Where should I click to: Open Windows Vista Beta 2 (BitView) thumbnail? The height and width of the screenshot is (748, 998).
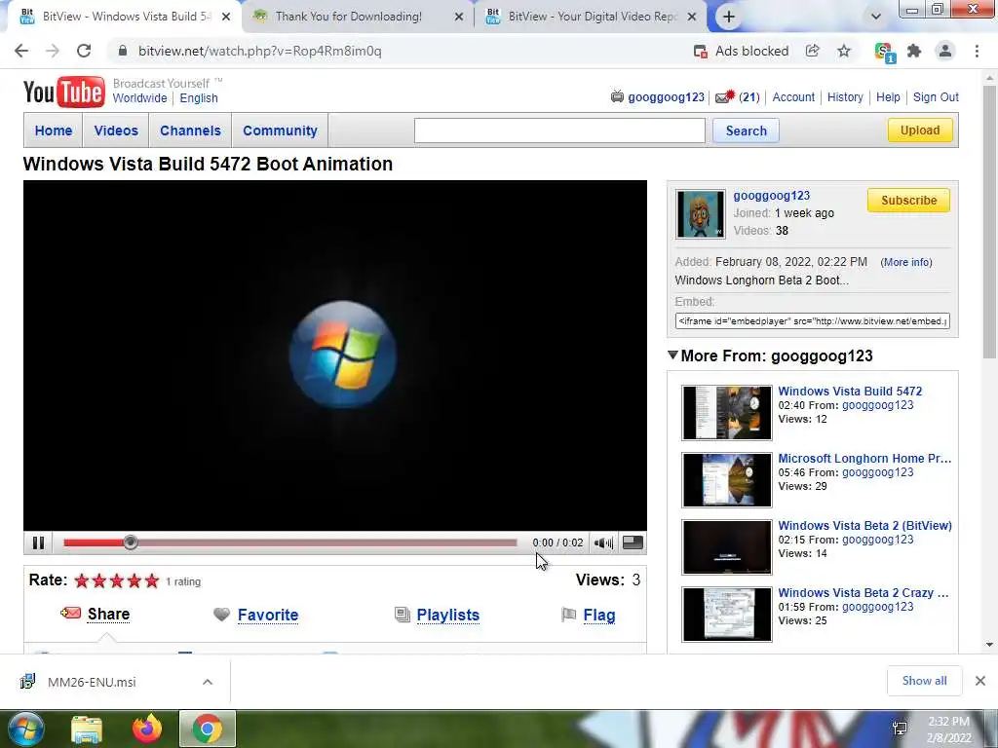[727, 547]
